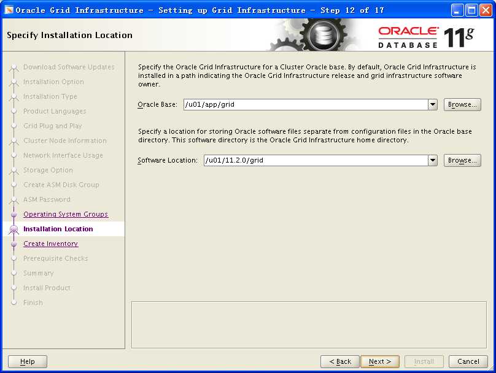Click the Summary step

click(38, 273)
